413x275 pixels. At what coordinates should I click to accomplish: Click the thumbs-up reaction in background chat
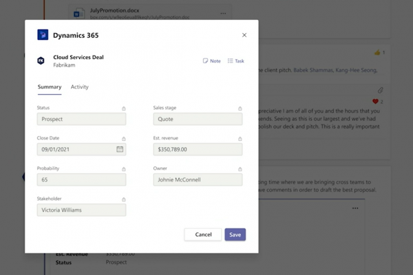coord(377,52)
